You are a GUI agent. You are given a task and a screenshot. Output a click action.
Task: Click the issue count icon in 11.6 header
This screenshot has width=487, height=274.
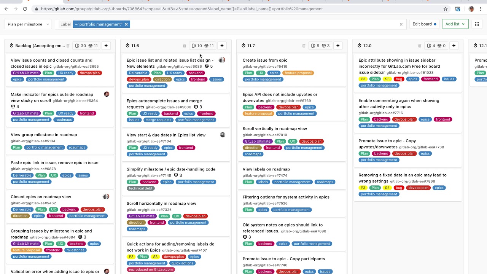click(x=194, y=46)
